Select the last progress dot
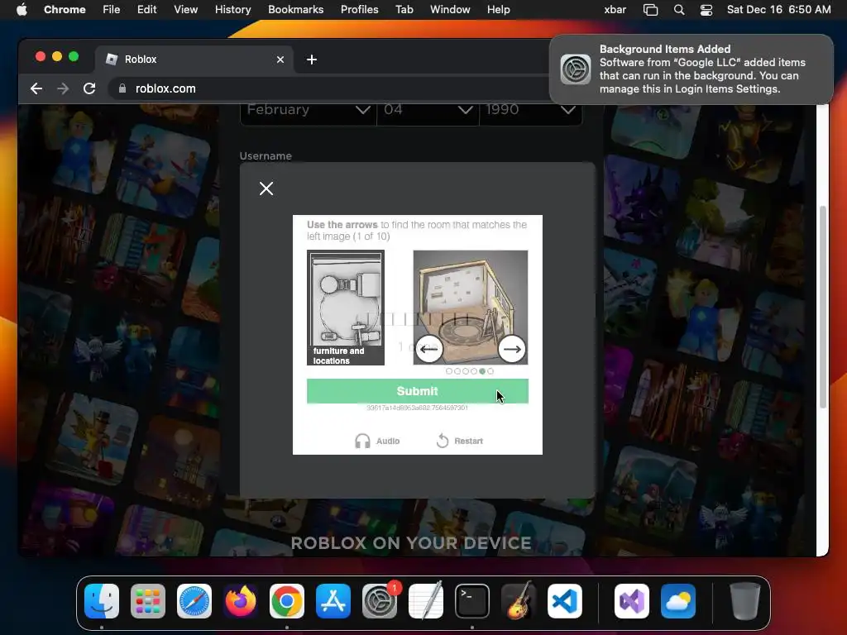The width and height of the screenshot is (847, 635). point(490,371)
